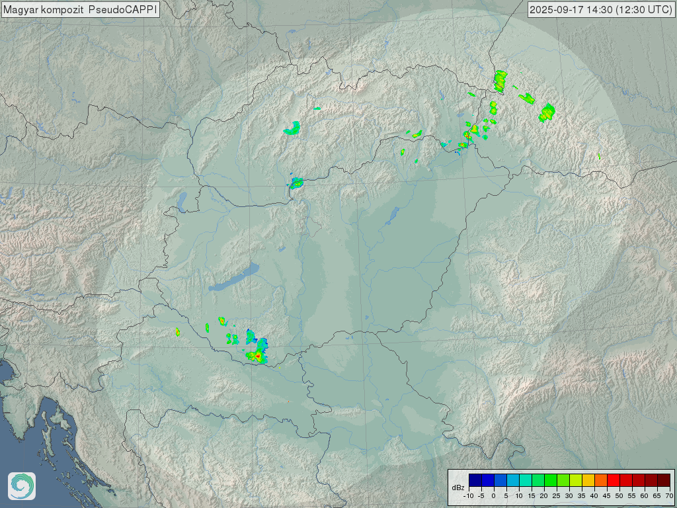
Task: Click the 40 legend scale value
Action: 594,496
